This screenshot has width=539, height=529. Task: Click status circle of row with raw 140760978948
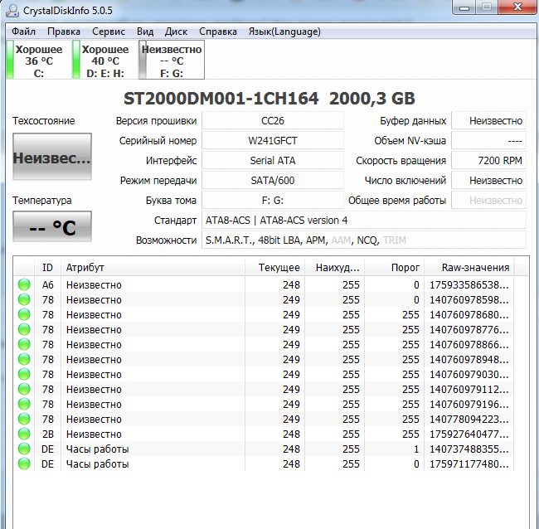coord(24,359)
